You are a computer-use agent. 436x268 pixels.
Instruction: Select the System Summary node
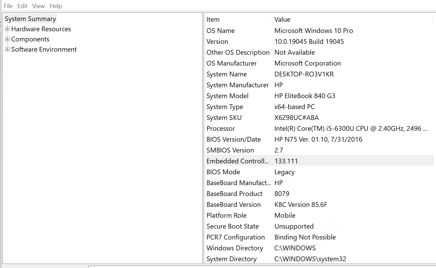click(30, 19)
